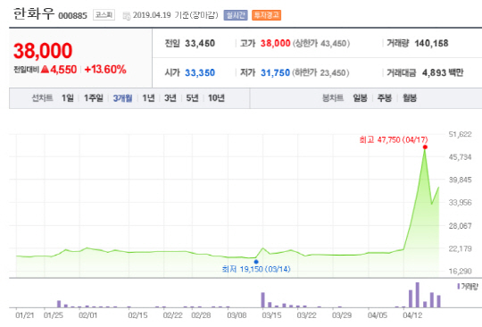Click the blue 실시간 badge

(236, 15)
